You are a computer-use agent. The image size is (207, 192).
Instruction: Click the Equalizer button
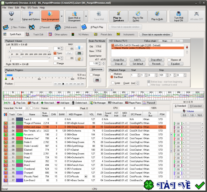click(175, 64)
